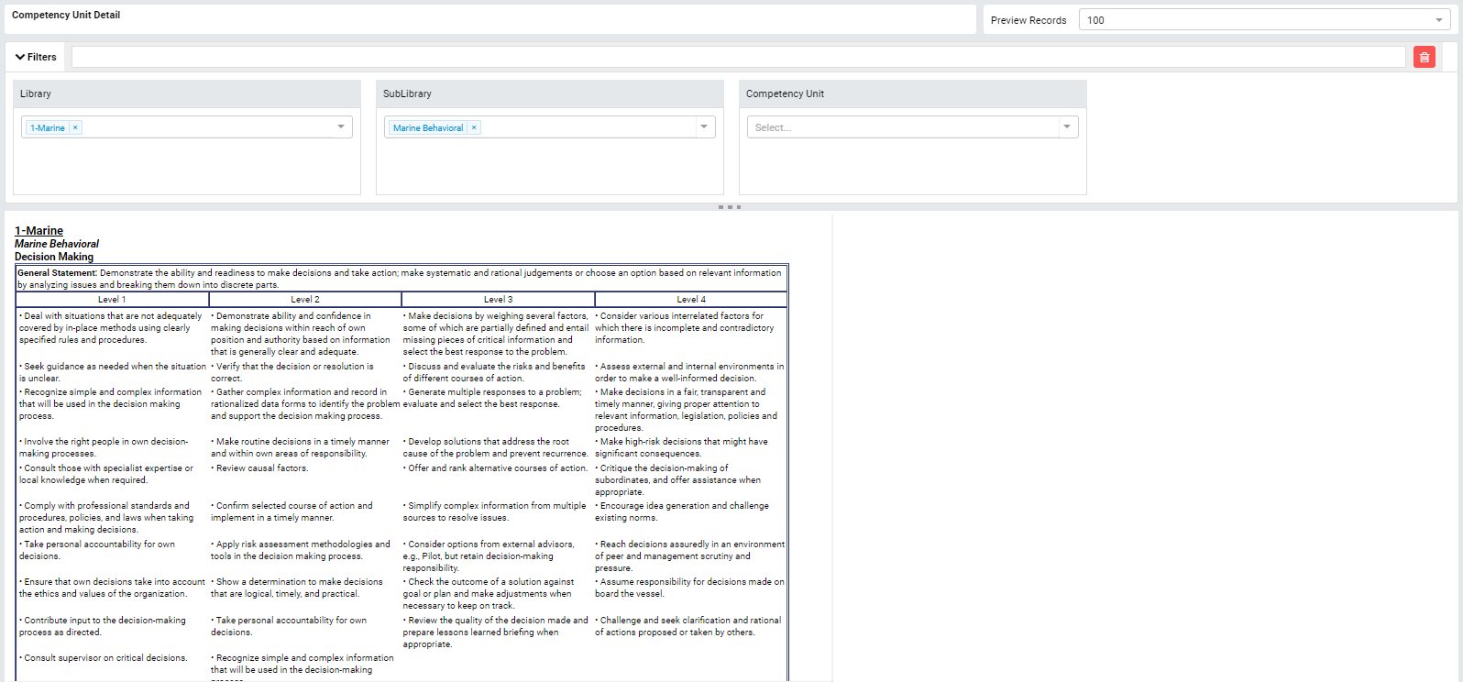1463x682 pixels.
Task: Click the Level 2 column header
Action: [x=305, y=300]
